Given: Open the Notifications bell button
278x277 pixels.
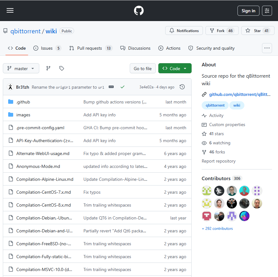Looking at the screenshot, I should 184,31.
